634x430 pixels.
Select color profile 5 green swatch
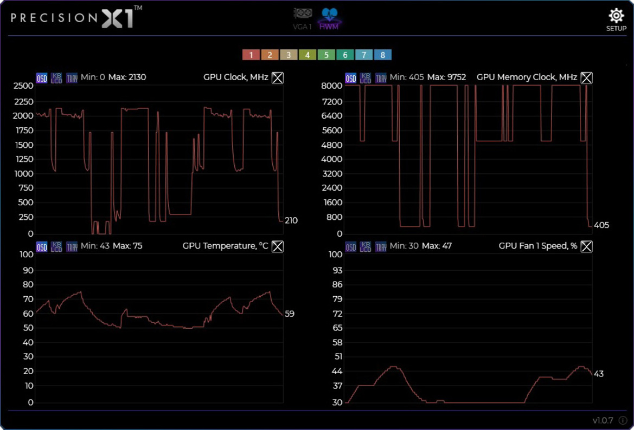point(326,55)
